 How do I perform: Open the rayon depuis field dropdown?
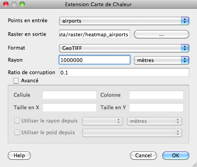pyautogui.click(x=102, y=121)
